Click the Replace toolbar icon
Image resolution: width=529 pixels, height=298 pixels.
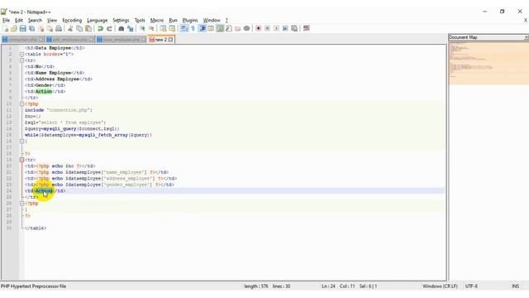coord(131,29)
